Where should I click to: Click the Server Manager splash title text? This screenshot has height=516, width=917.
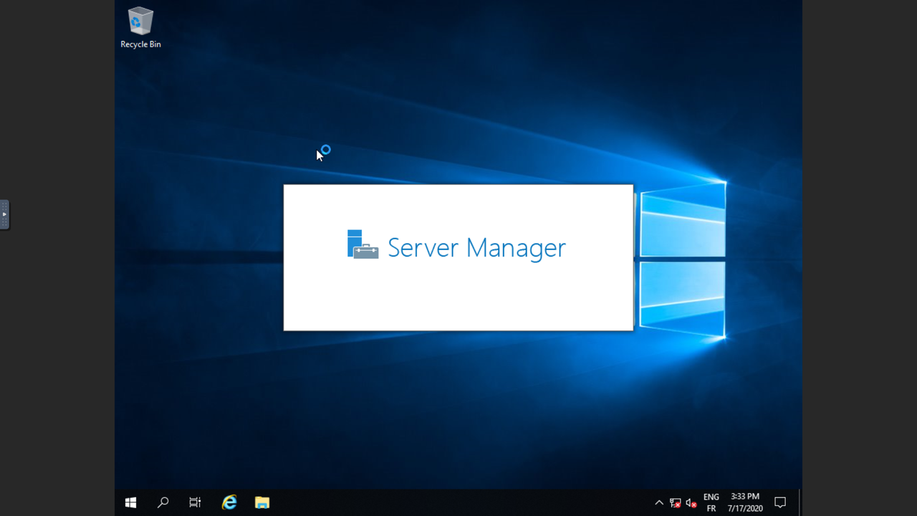[476, 248]
